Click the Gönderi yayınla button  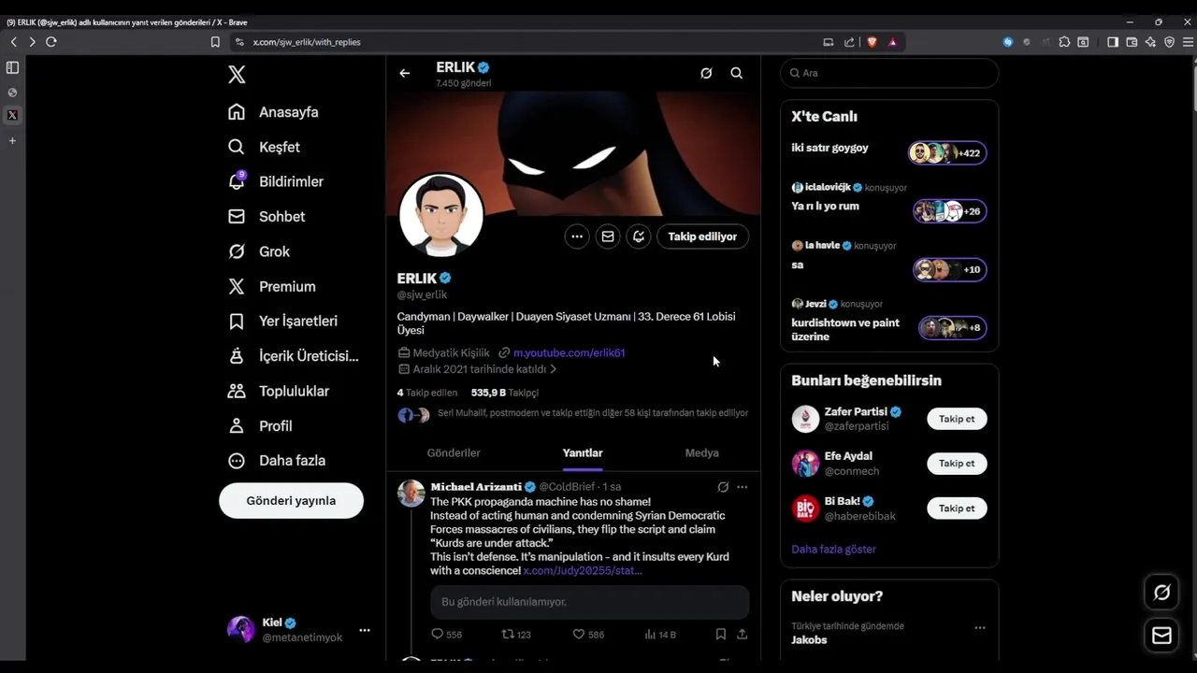click(291, 500)
